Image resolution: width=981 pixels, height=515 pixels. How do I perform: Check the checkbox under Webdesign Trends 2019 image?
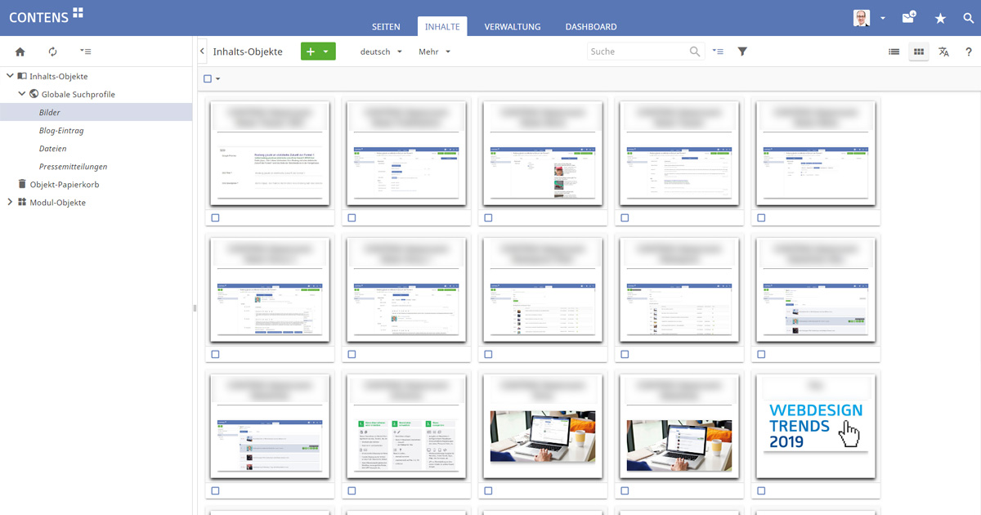(762, 491)
